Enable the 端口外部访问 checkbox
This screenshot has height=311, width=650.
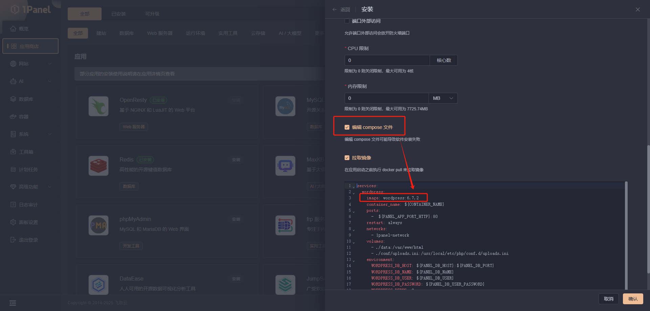coord(347,21)
